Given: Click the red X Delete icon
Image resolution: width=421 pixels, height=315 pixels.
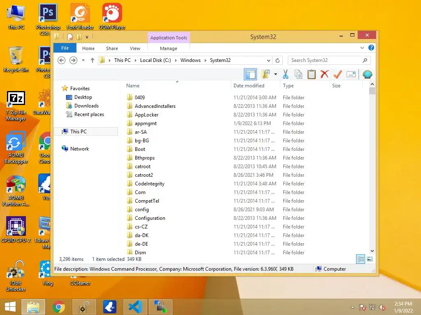Looking at the screenshot, I should tap(324, 74).
